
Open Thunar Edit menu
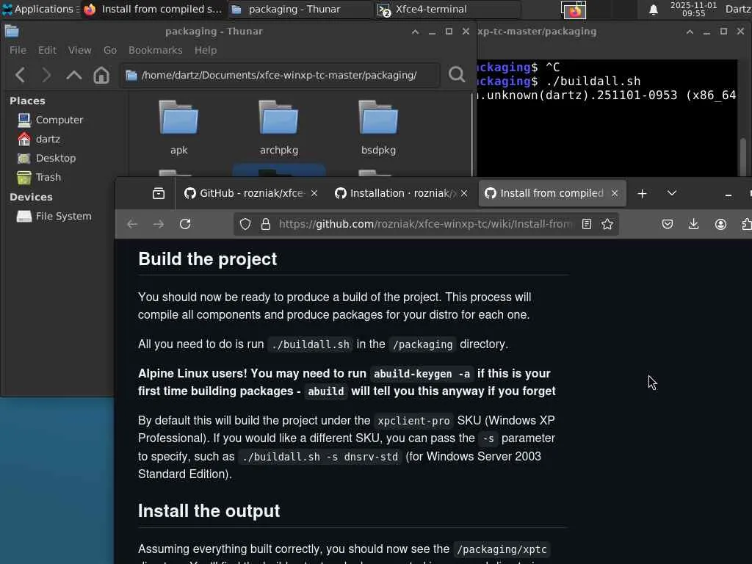[48, 51]
